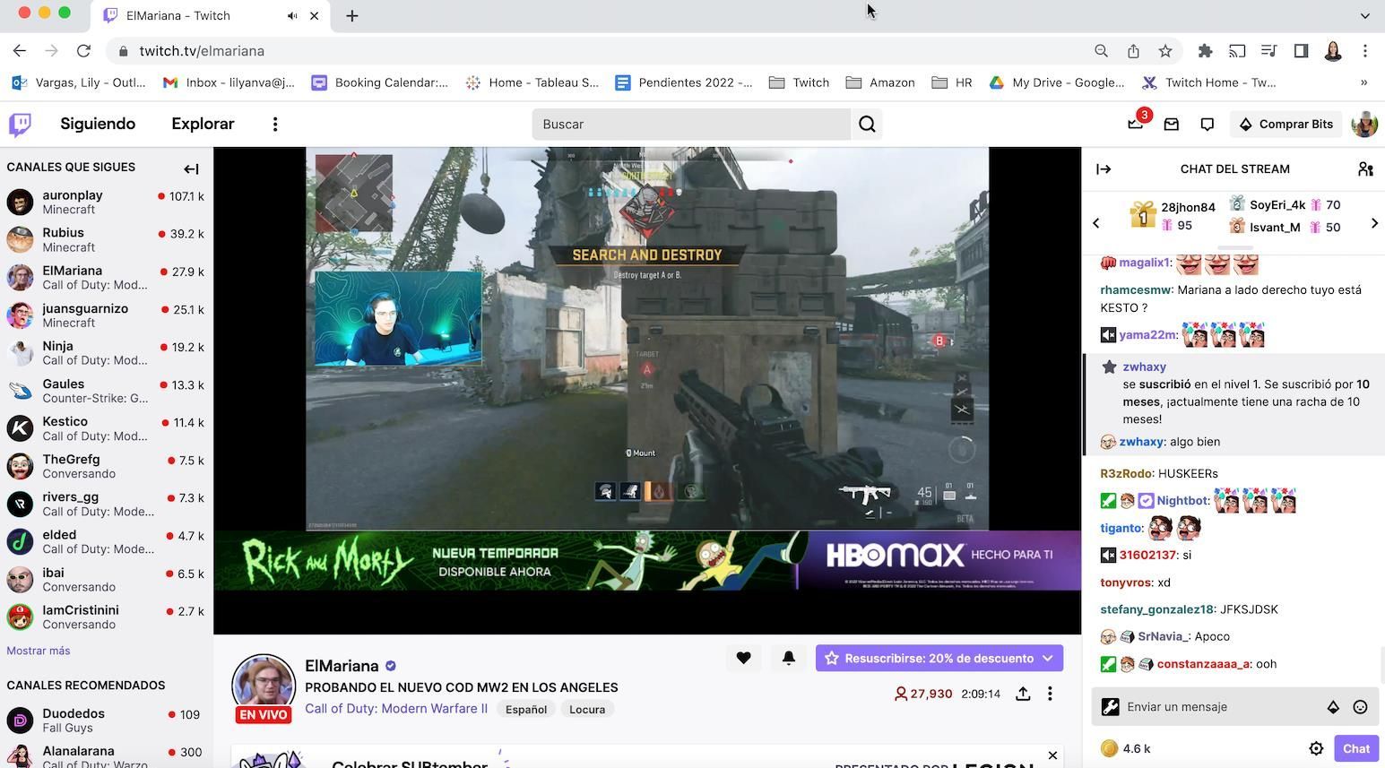Open the Amazon bookmarks folder
Image resolution: width=1385 pixels, height=768 pixels.
(x=880, y=82)
